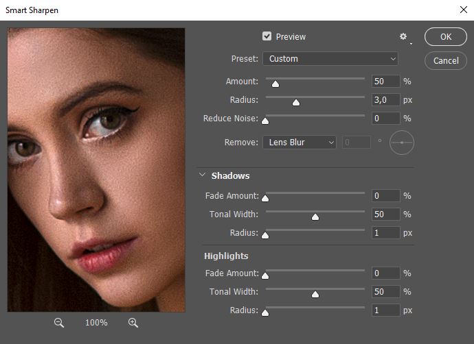Toggle the Preview checkbox
Screen dimensions: 474x344
tap(267, 36)
